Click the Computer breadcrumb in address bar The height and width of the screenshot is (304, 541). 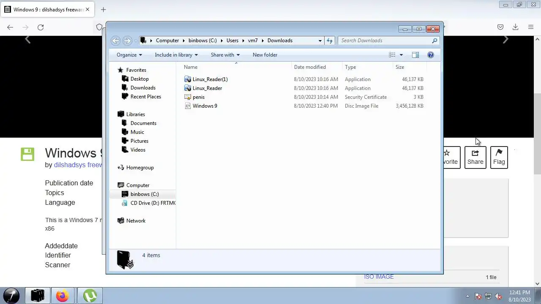pyautogui.click(x=167, y=41)
